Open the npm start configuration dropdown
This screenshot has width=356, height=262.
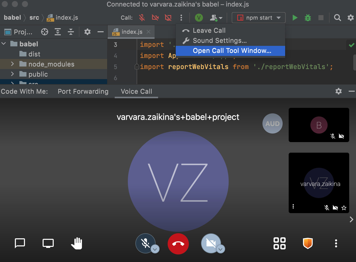[278, 18]
